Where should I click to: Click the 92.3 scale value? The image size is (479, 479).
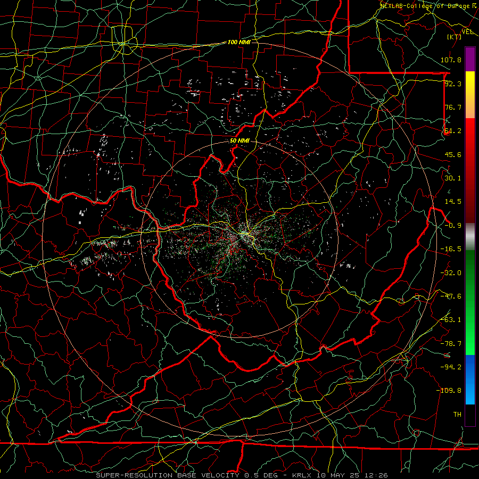(453, 84)
